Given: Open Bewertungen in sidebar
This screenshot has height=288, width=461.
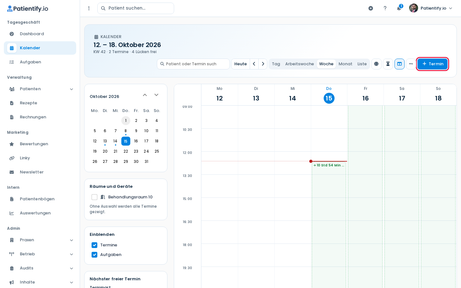Looking at the screenshot, I should point(40,144).
